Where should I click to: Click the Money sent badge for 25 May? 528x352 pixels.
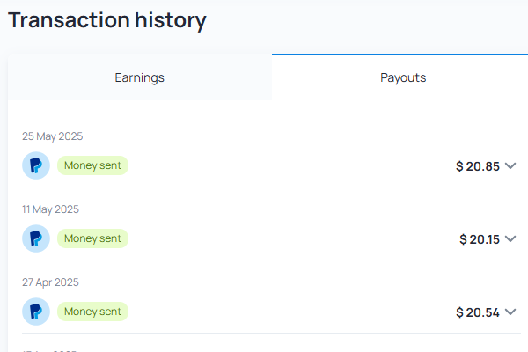coord(92,165)
